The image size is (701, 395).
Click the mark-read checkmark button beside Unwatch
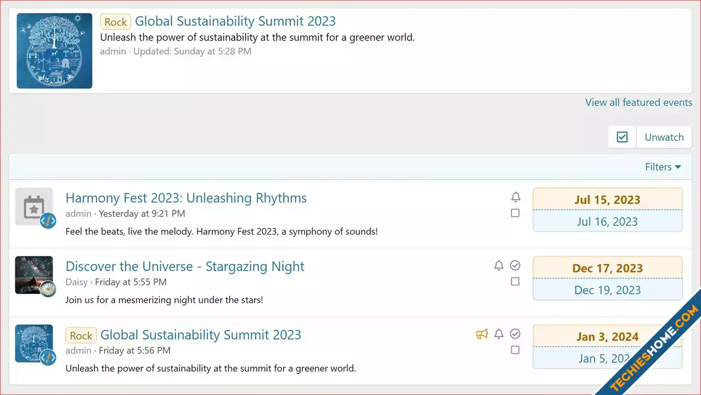pyautogui.click(x=622, y=138)
